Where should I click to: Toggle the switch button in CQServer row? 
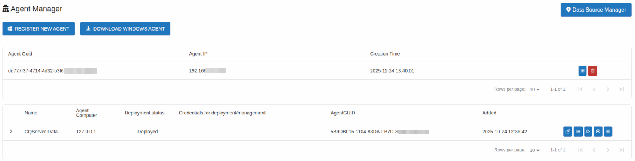(x=578, y=132)
